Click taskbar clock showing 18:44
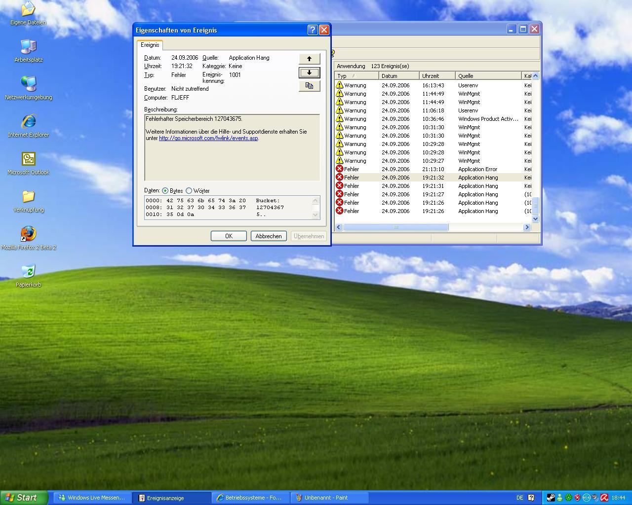The height and width of the screenshot is (505, 632). 618,498
